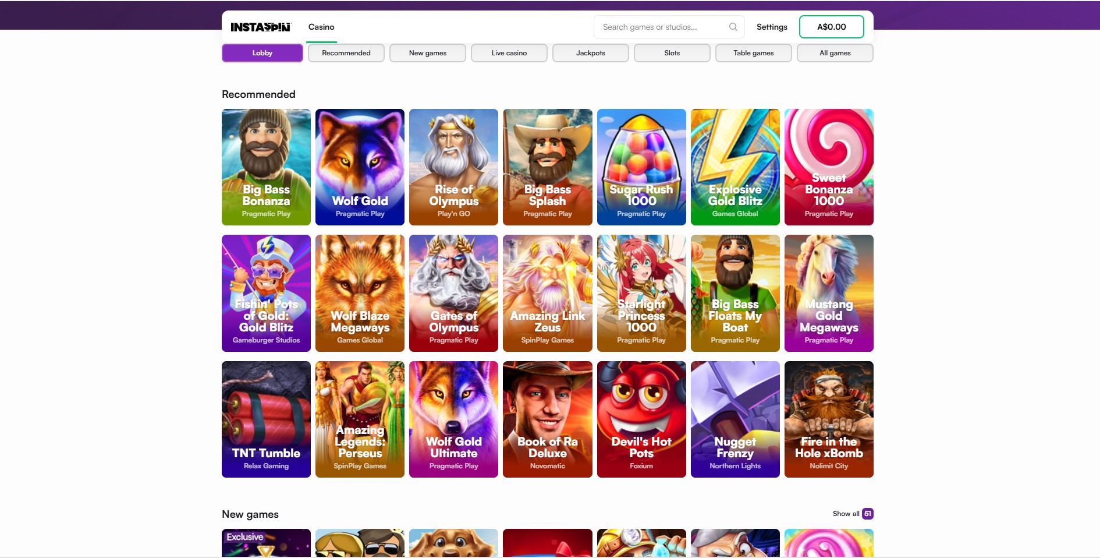Screen dimensions: 1100x558
Task: Select the Slots category tab
Action: (x=672, y=53)
